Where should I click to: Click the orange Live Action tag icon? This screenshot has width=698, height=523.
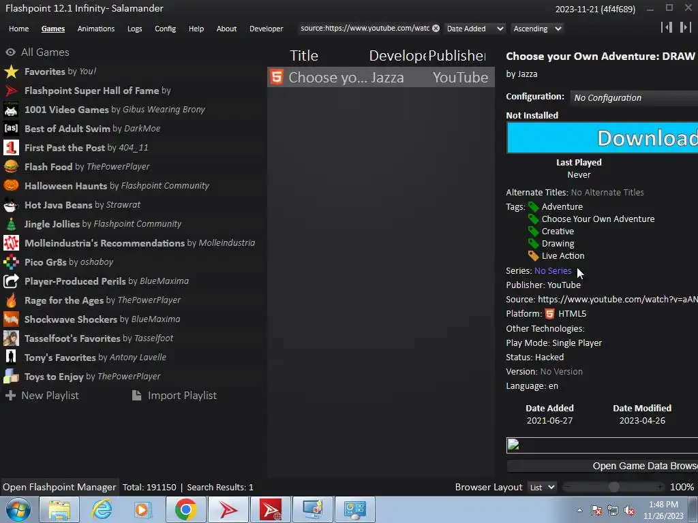(x=533, y=256)
